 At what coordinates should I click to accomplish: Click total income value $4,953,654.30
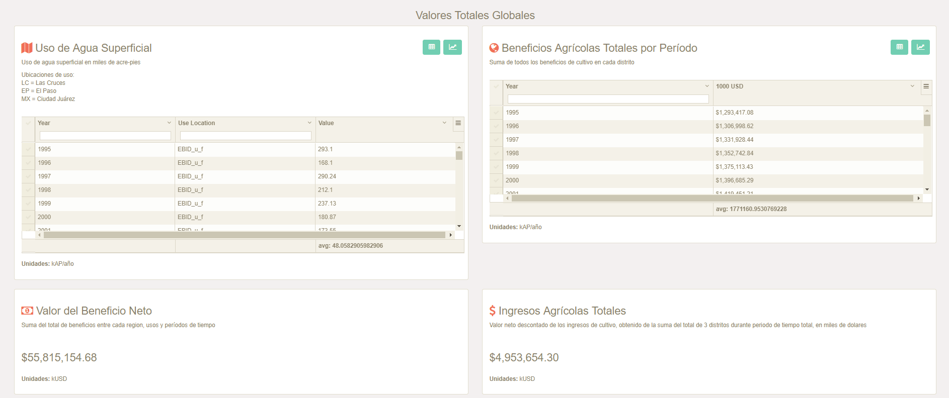tap(524, 357)
